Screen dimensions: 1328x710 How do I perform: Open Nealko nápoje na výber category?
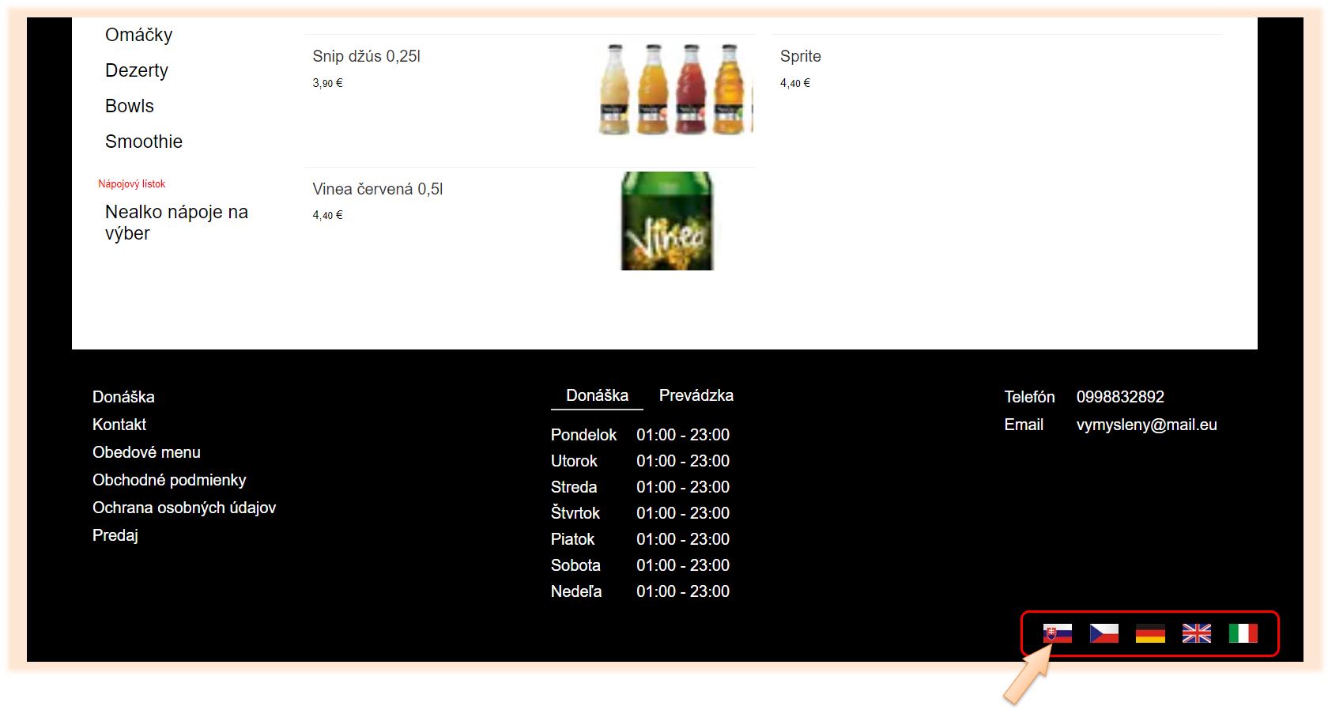(176, 222)
